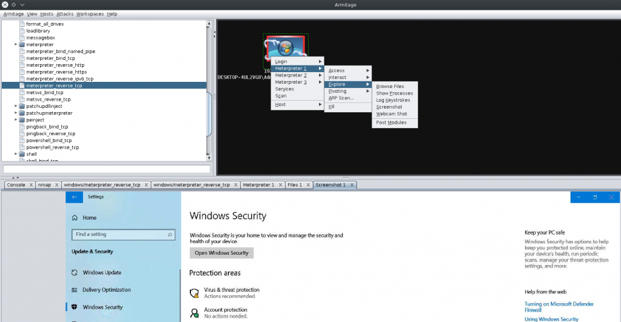Image resolution: width=621 pixels, height=322 pixels.
Task: Click the file icon beside metsvc_bind_tcp
Action: pyautogui.click(x=22, y=92)
